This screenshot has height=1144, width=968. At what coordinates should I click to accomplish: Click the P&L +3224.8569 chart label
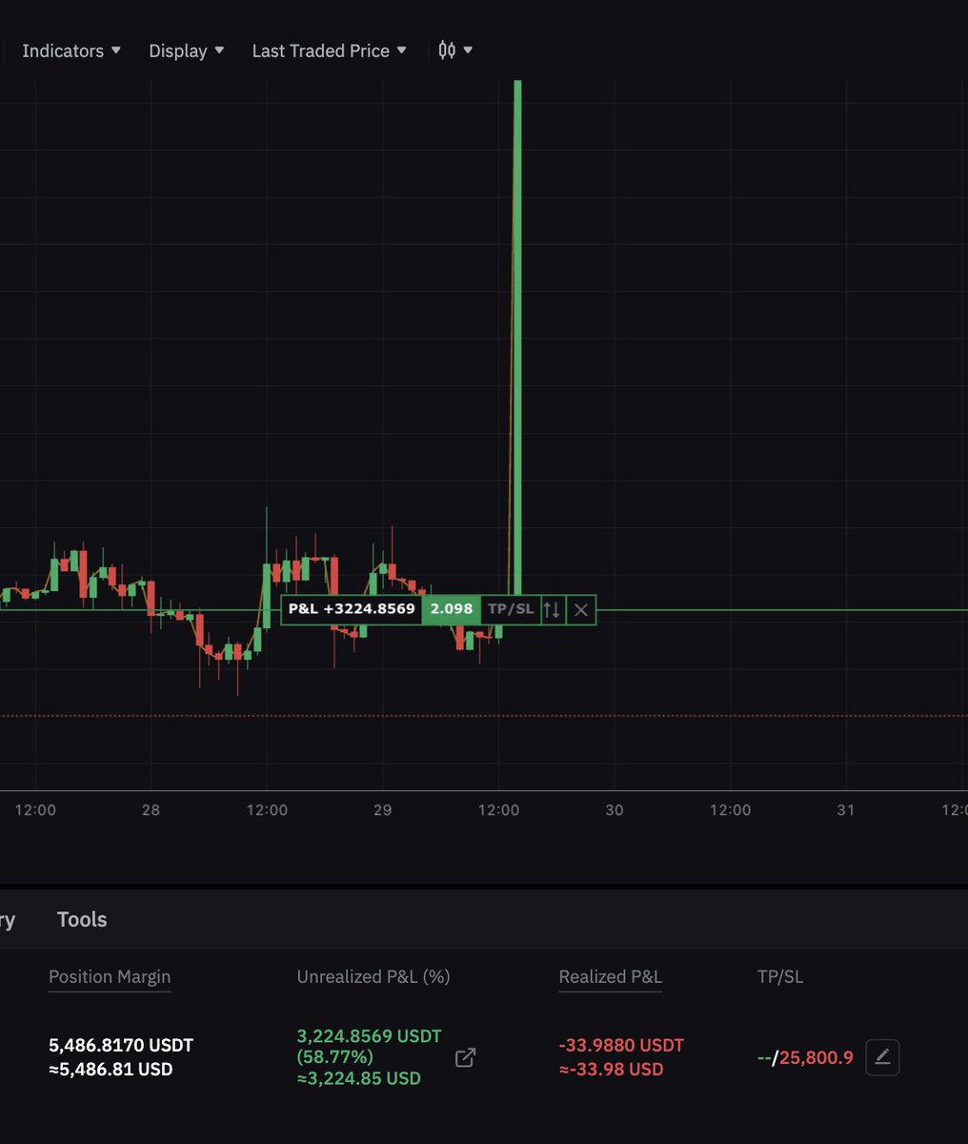pos(352,609)
